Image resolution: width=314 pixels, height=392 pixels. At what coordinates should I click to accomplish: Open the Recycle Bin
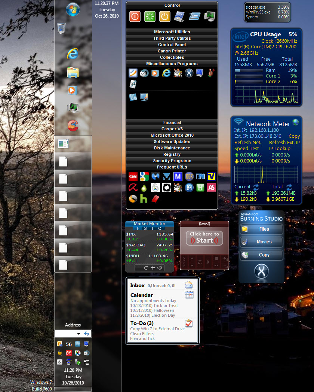pos(62,28)
